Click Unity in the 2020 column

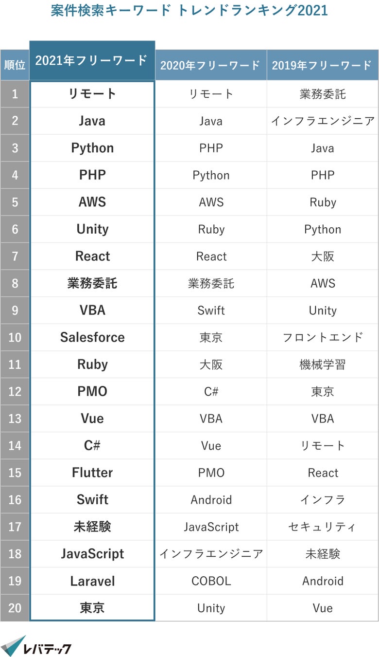(x=211, y=608)
